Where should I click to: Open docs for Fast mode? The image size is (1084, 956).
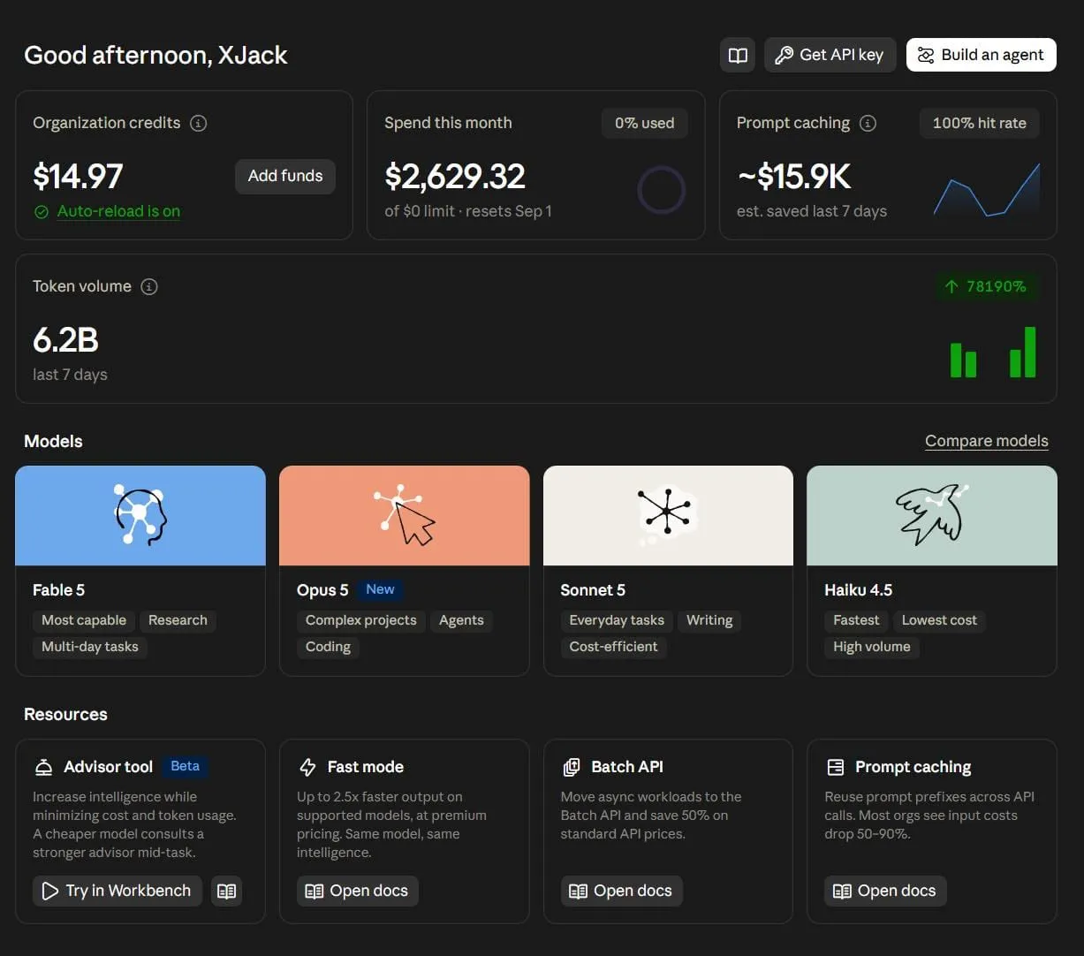tap(357, 891)
